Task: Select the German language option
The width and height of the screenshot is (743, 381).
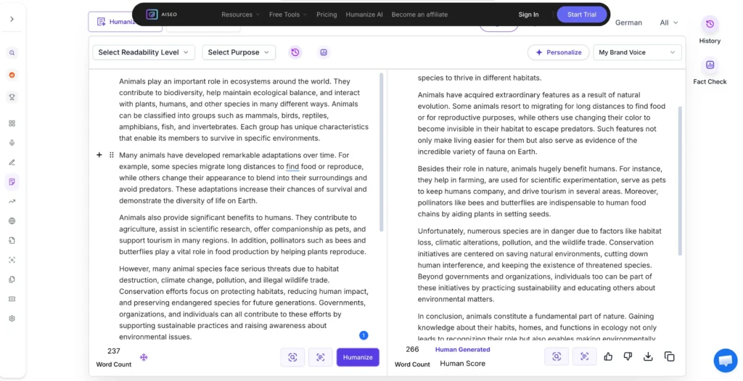Action: tap(628, 22)
